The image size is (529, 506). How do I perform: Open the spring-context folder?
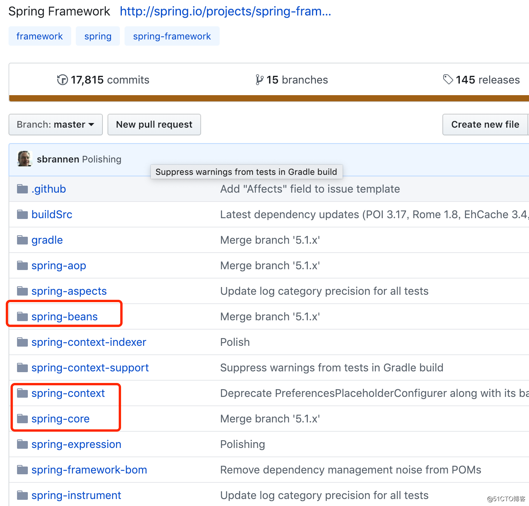pos(68,393)
